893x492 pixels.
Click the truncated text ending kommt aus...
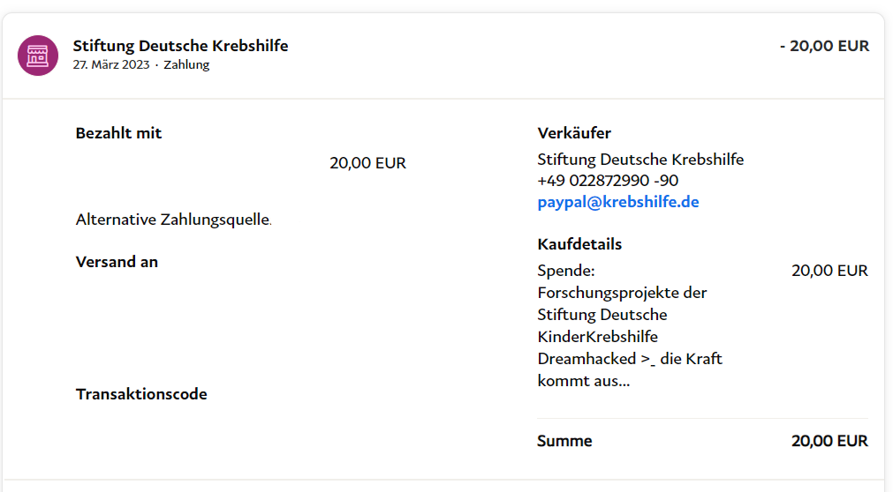(583, 382)
